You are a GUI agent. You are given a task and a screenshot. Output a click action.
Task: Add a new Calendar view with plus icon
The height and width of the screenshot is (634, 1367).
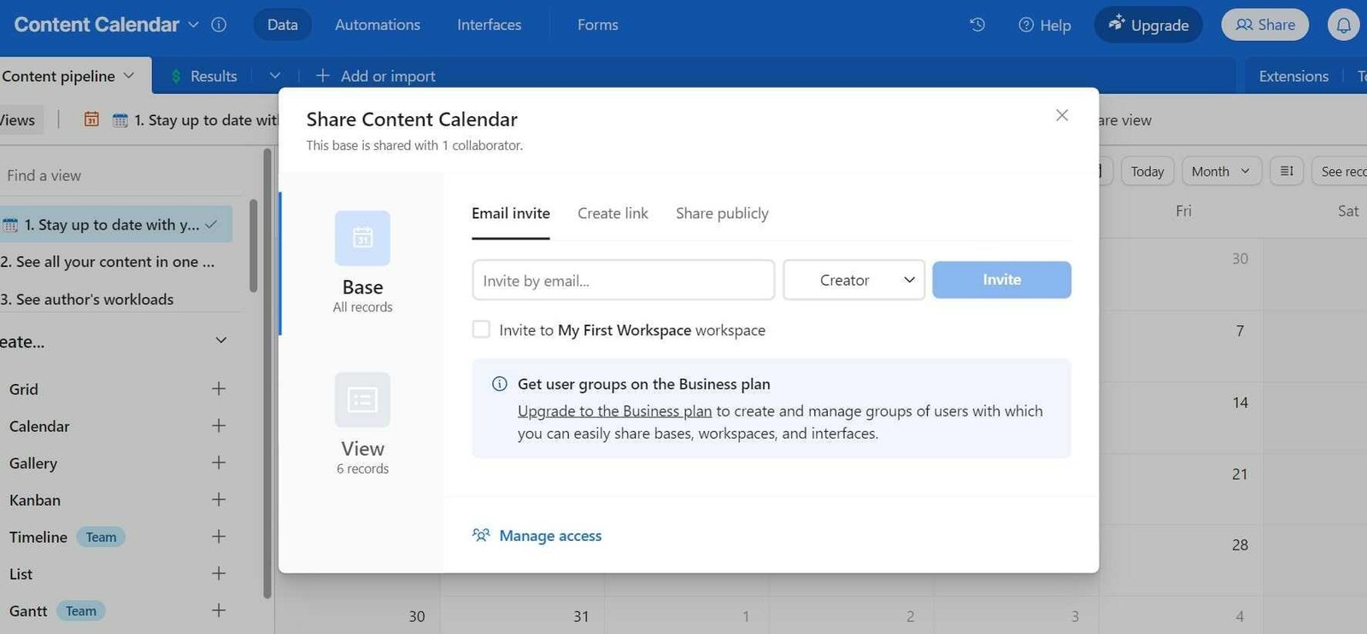[219, 426]
